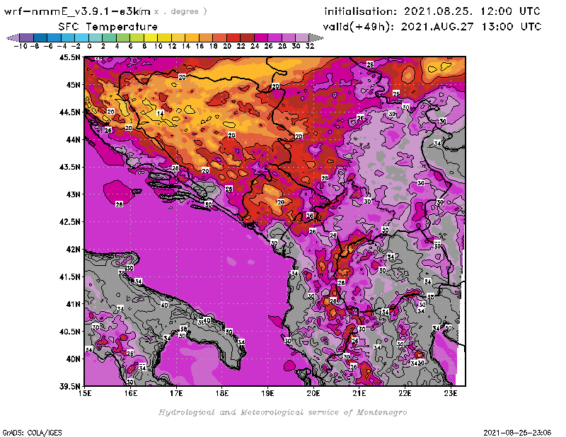Viewport: 566px width, 437px height.
Task: Click the '45.5N' latitude label
Action: click(69, 57)
